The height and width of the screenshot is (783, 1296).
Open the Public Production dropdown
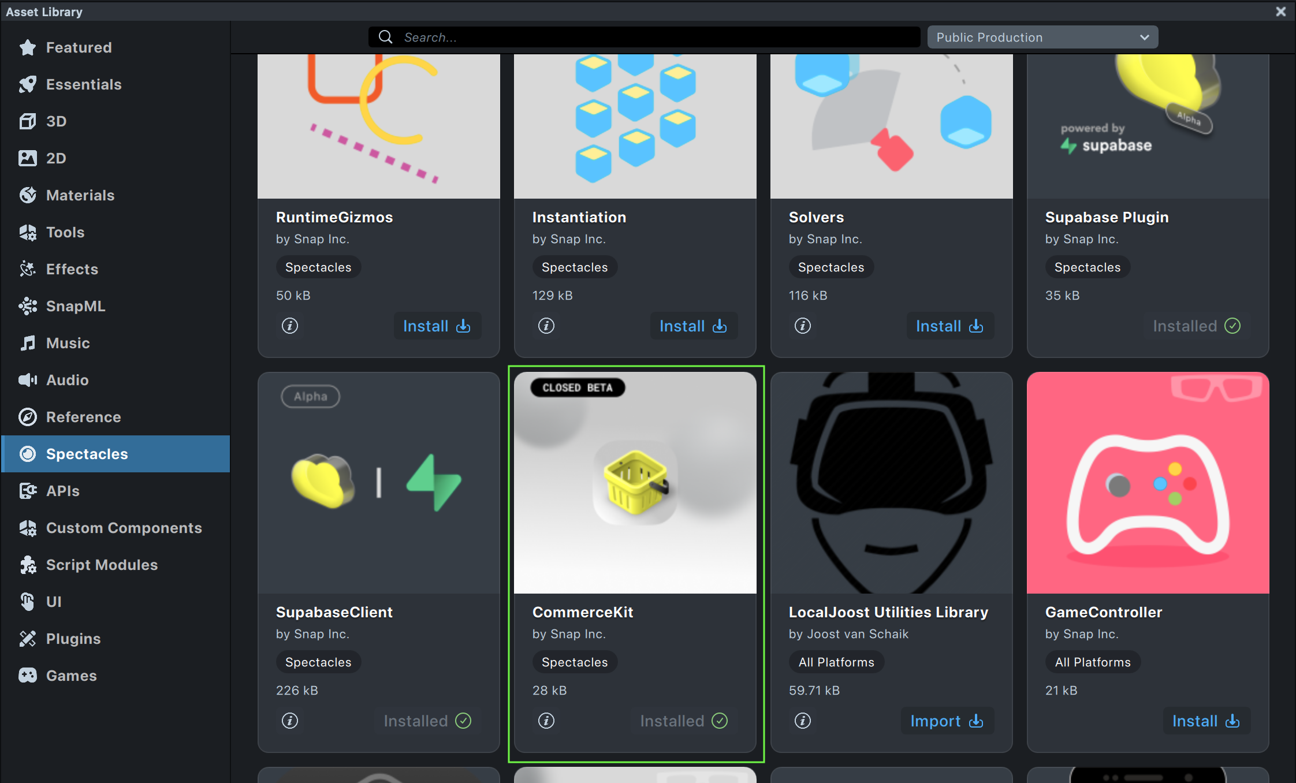tap(1042, 38)
